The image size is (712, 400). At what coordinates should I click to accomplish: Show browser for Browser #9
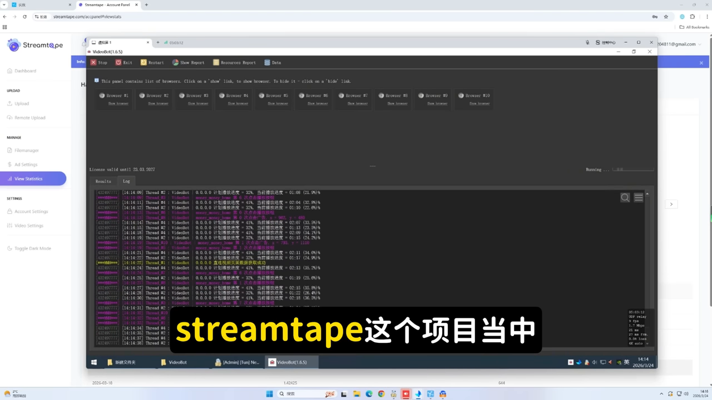point(438,103)
